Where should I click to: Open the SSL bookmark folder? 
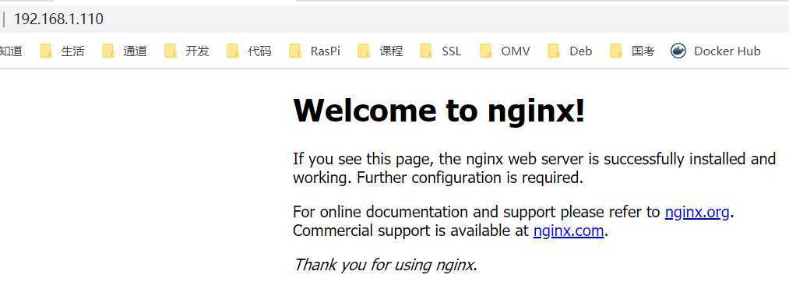tap(441, 51)
